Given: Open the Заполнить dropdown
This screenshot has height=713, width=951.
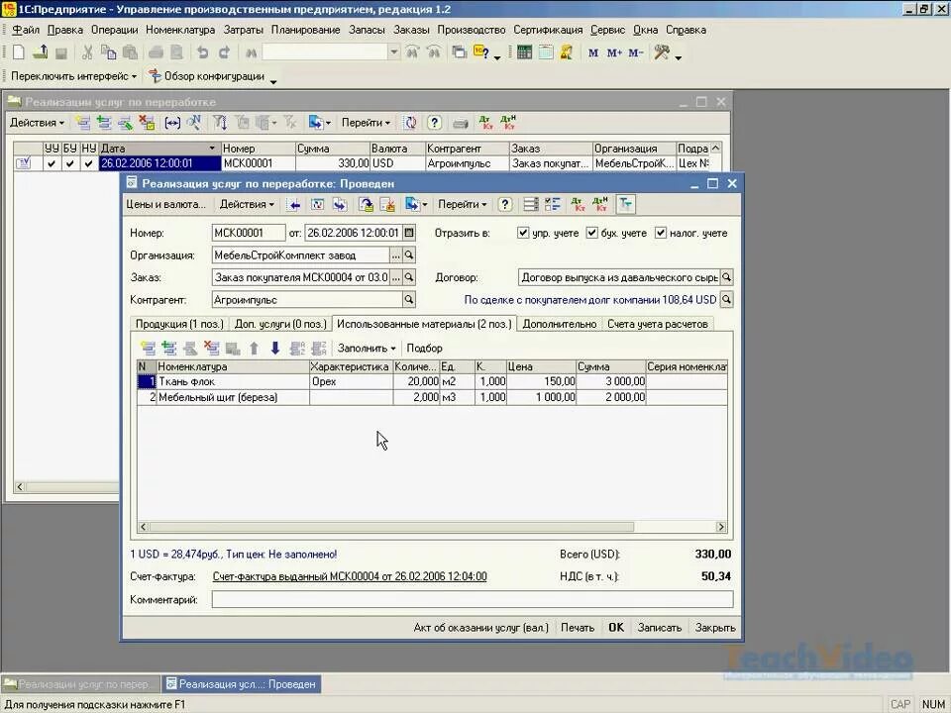Looking at the screenshot, I should click(367, 348).
